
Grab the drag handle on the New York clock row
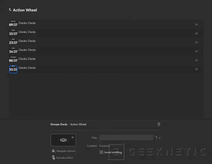pyautogui.click(x=196, y=25)
